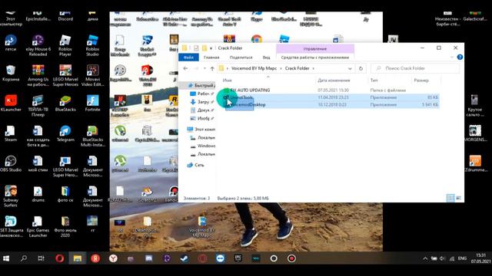This screenshot has height=276, width=492.
Task: Click properties icon in title bar
Action: point(196,48)
